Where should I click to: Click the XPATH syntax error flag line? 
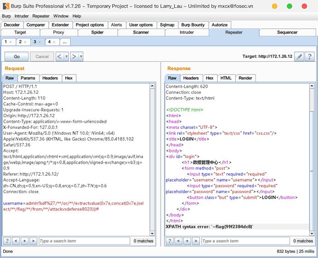pos(210,227)
